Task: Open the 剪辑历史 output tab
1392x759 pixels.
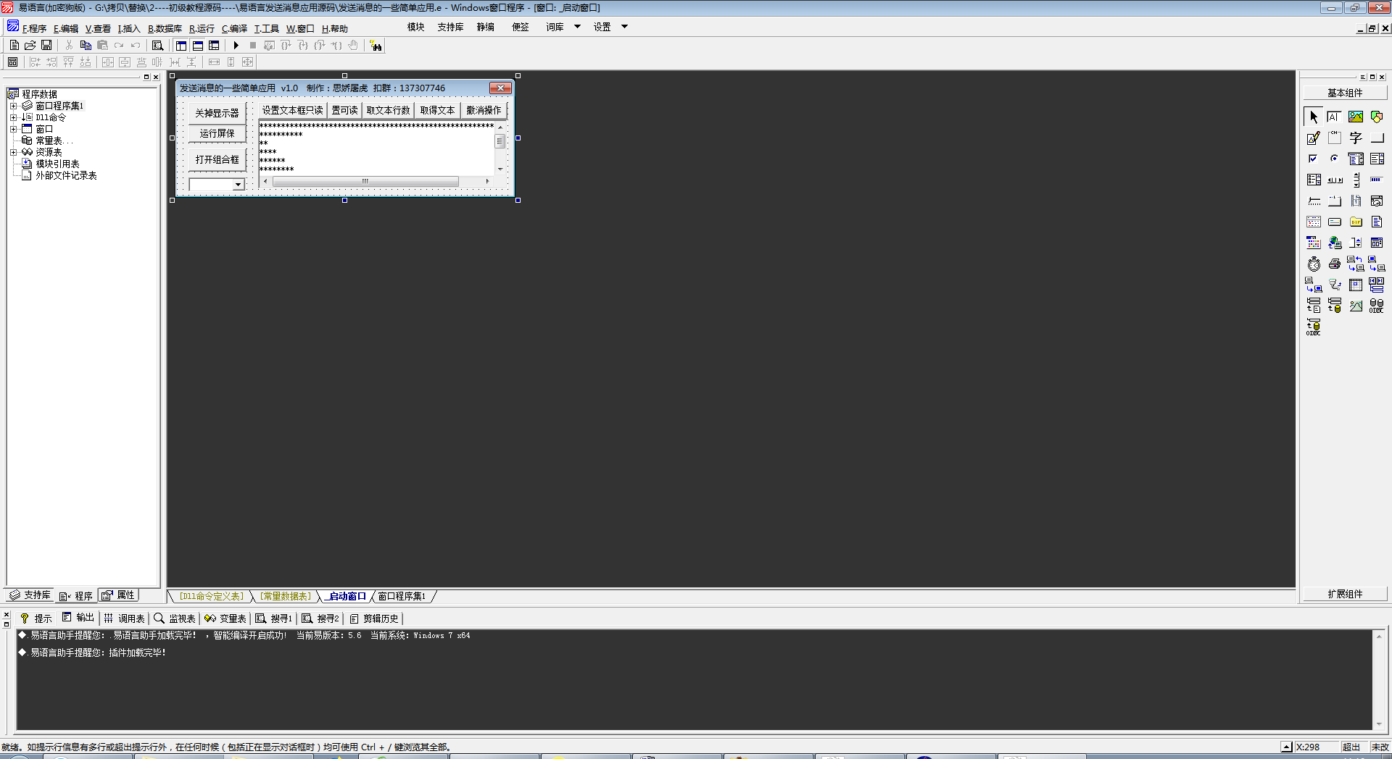Action: click(374, 618)
